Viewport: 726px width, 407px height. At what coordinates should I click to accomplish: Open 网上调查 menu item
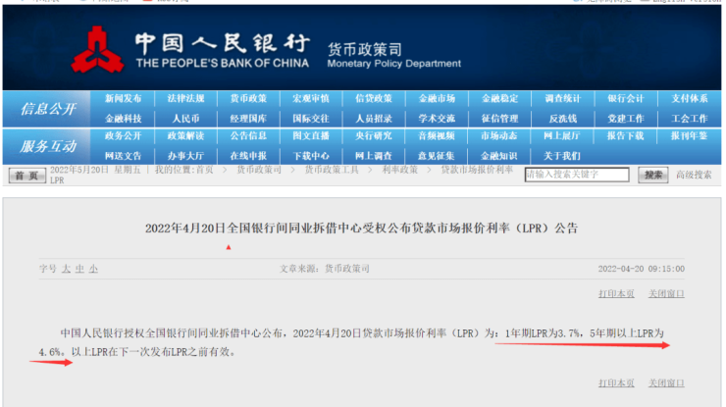pos(374,156)
